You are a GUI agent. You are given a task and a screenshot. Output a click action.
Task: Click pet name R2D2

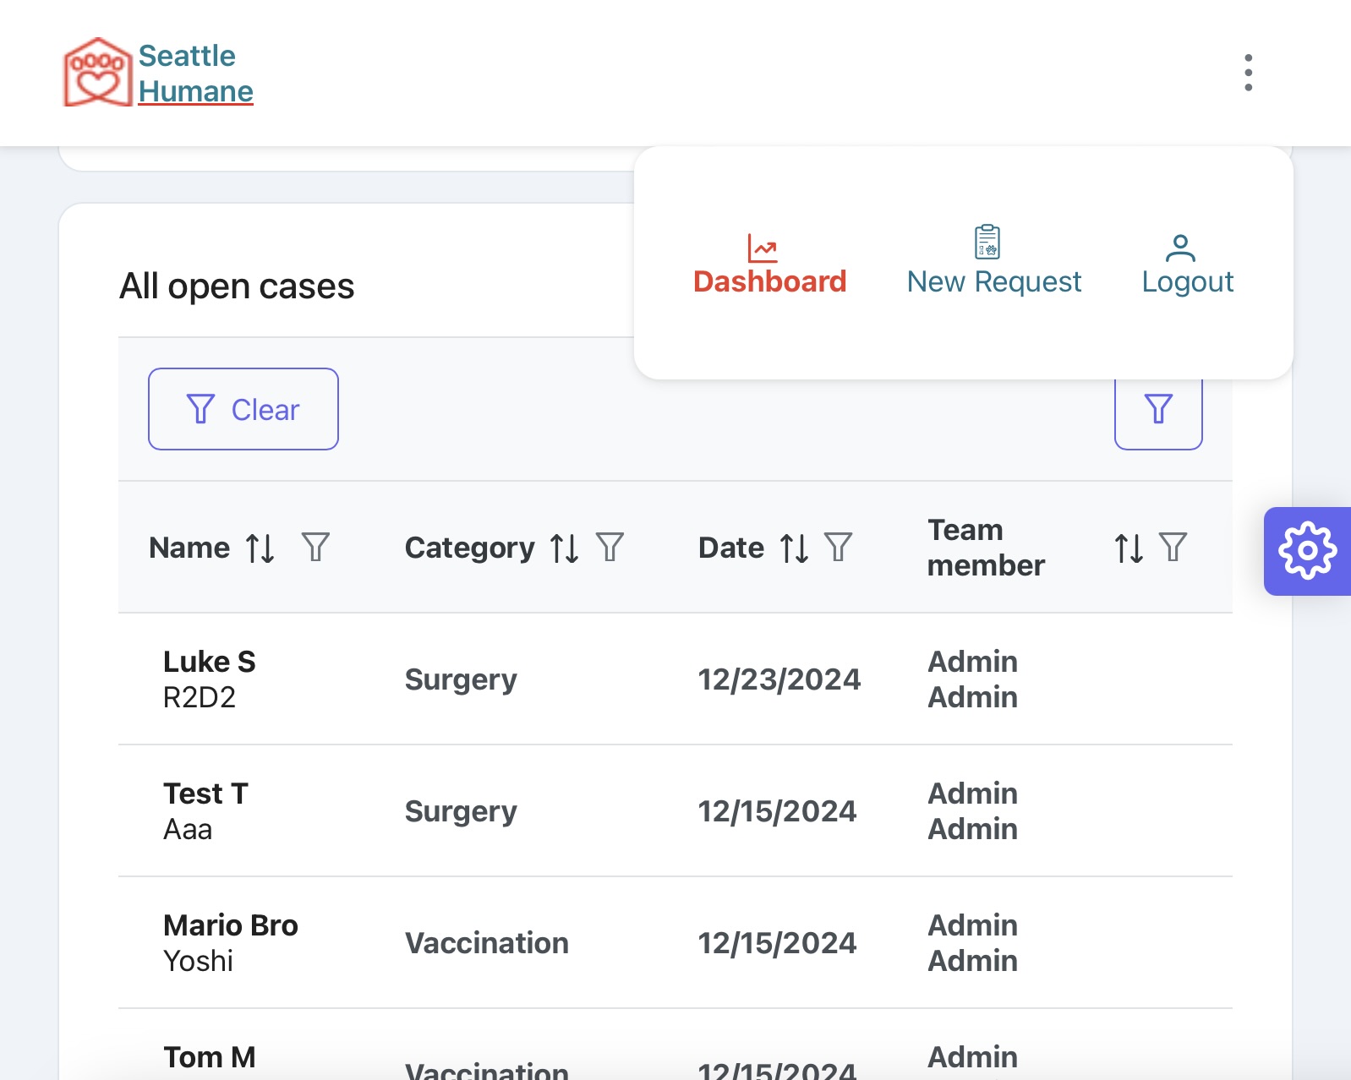coord(200,697)
